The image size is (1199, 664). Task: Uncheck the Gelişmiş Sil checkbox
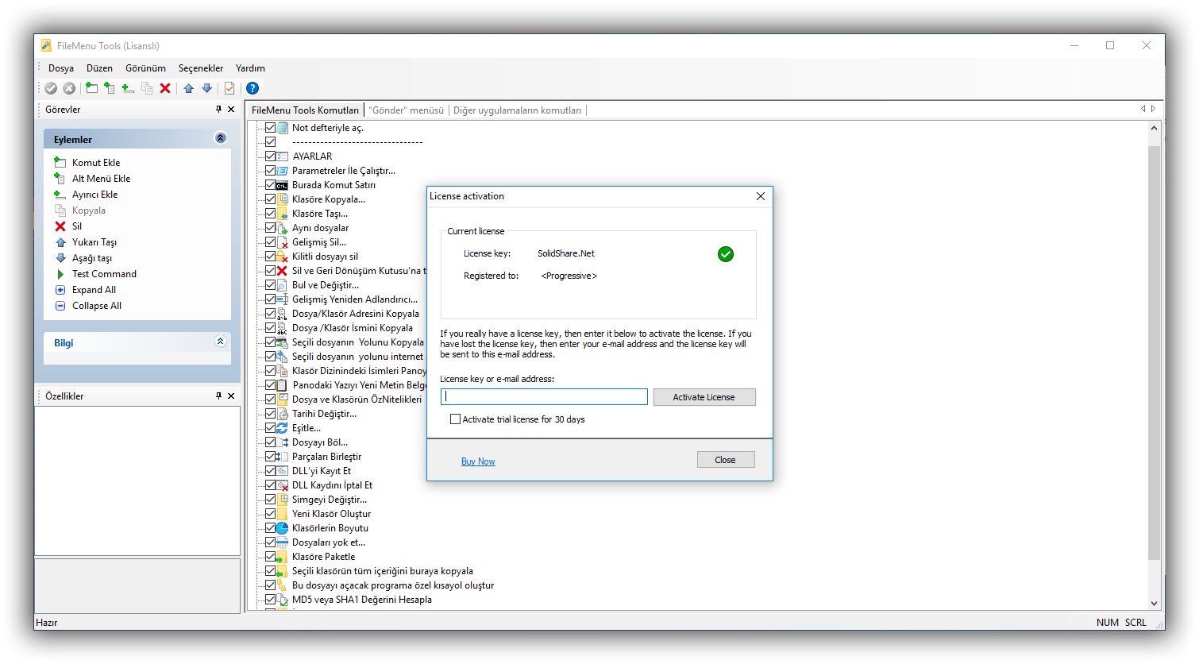pyautogui.click(x=270, y=242)
